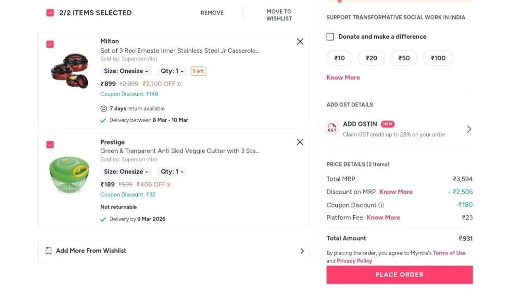Click MOVE TO WISHLIST option

[x=279, y=15]
